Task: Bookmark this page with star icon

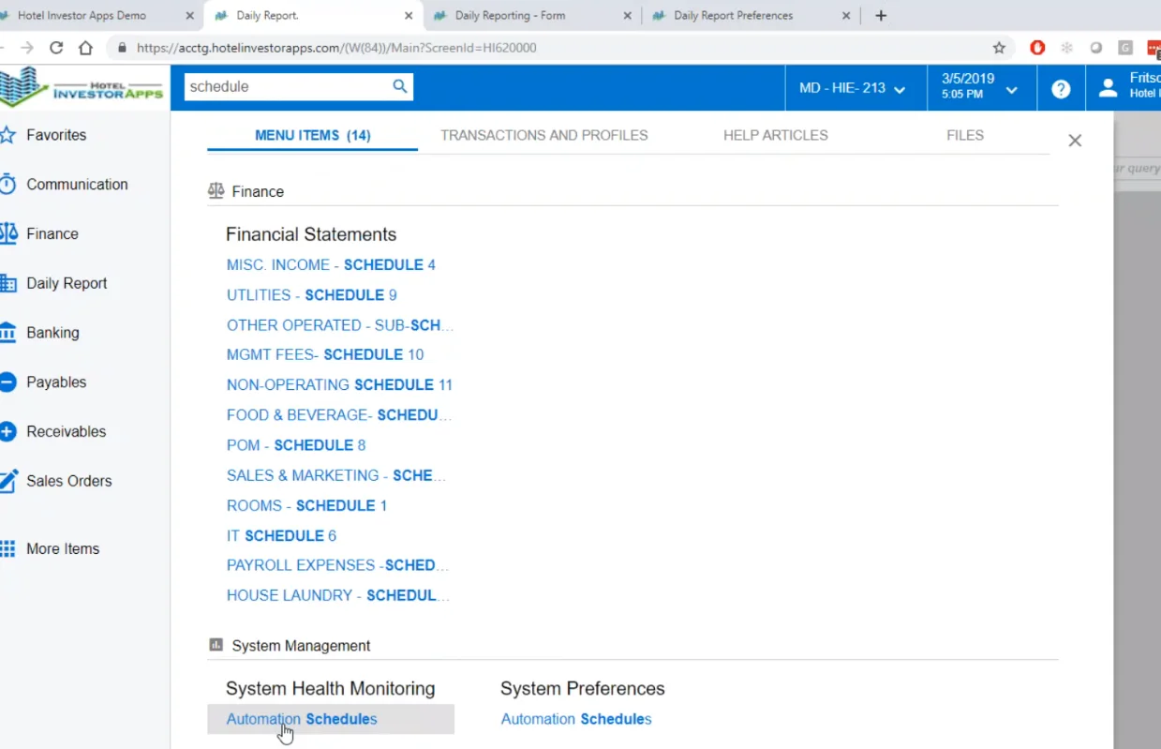Action: (999, 48)
